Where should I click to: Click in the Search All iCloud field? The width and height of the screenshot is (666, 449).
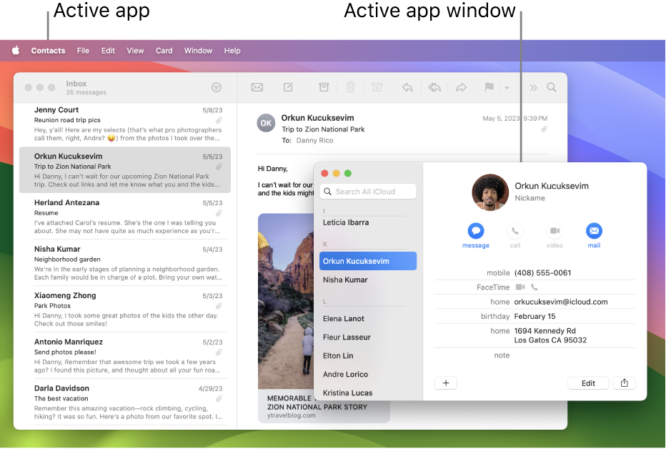[368, 191]
